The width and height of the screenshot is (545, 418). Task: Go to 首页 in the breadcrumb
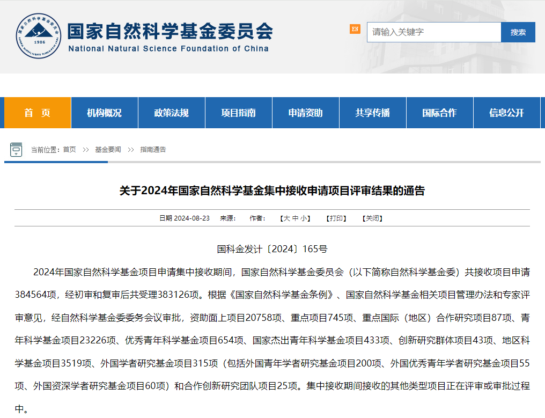click(70, 150)
